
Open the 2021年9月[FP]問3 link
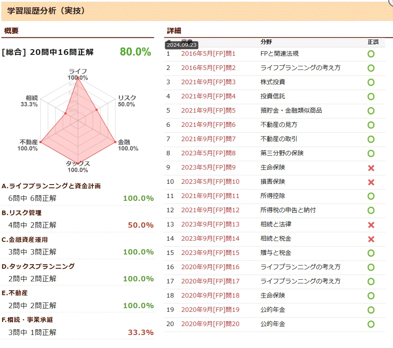(x=208, y=82)
